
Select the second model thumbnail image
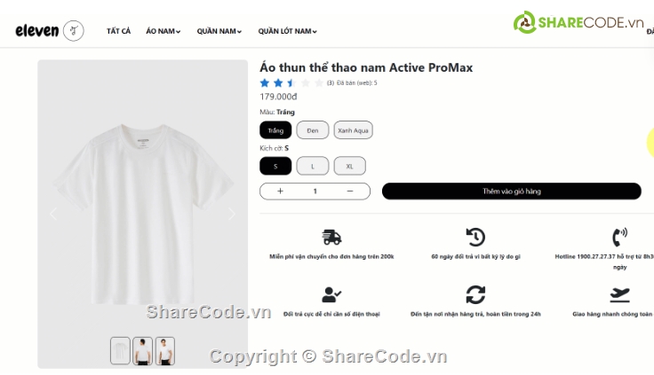[x=165, y=351]
